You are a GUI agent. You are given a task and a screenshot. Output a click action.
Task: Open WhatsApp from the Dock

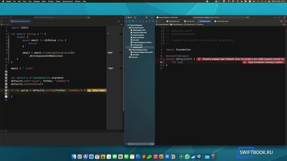click(187, 157)
